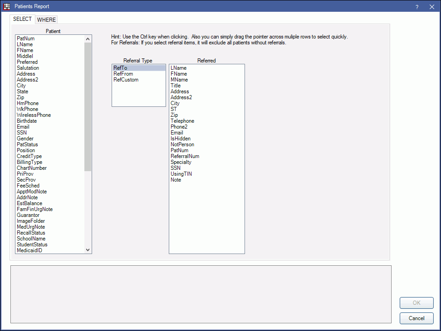Image resolution: width=441 pixels, height=331 pixels.
Task: Select City in the Patient list
Action: (50, 86)
